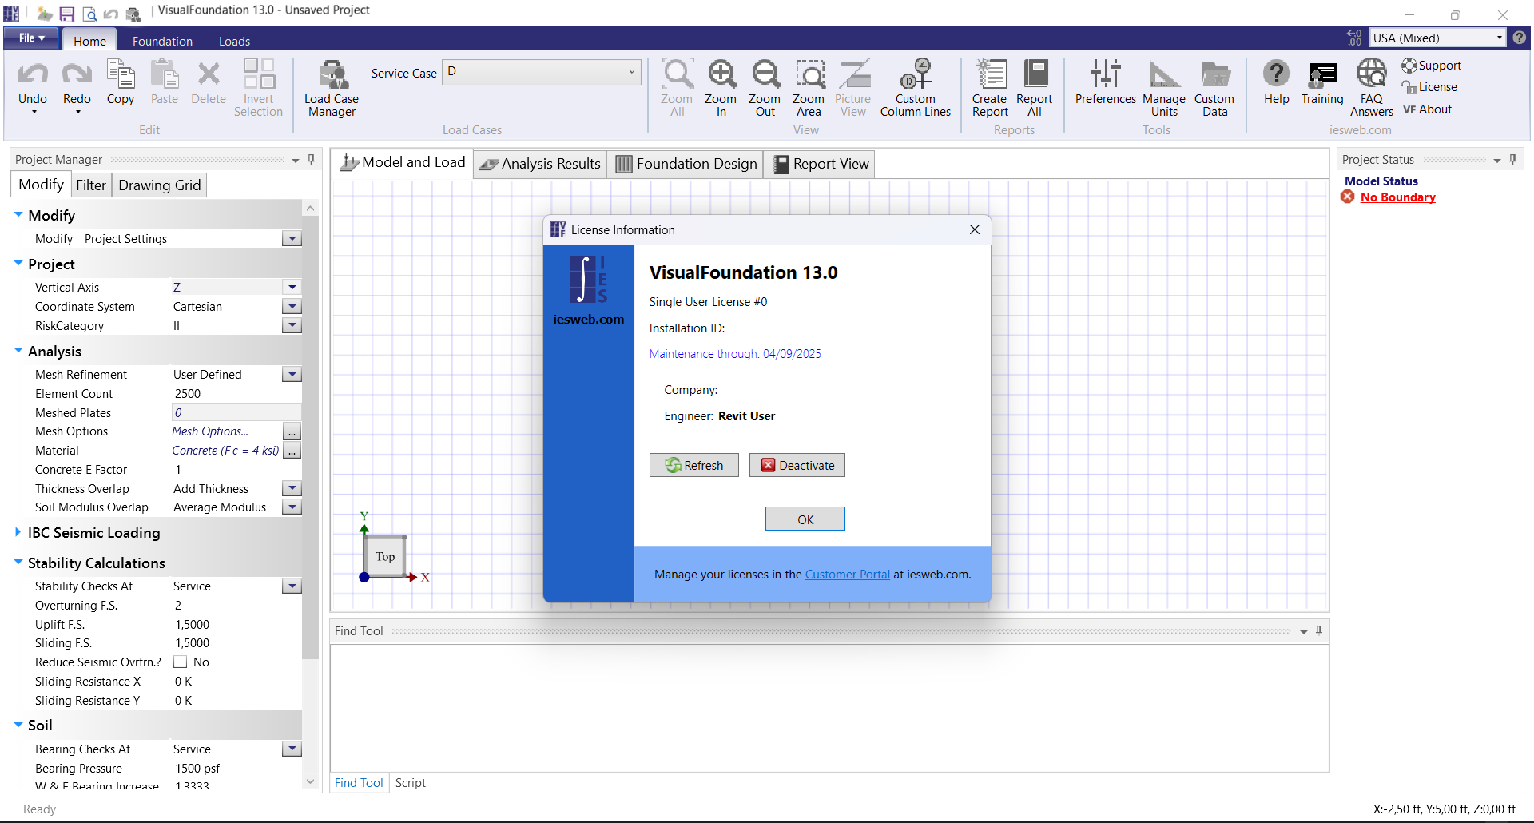Click Mesh Options ellipsis button
The width and height of the screenshot is (1534, 823).
[292, 432]
